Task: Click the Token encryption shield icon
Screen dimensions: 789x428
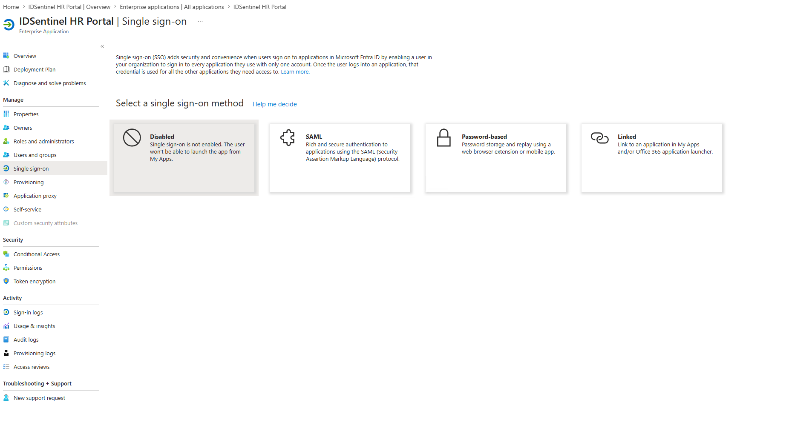Action: [x=6, y=281]
